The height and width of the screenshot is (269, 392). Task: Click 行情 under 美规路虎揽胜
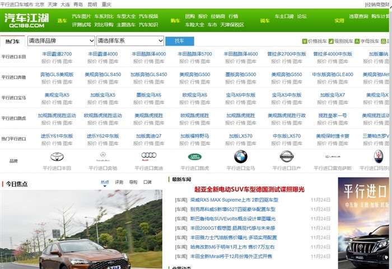(149, 123)
